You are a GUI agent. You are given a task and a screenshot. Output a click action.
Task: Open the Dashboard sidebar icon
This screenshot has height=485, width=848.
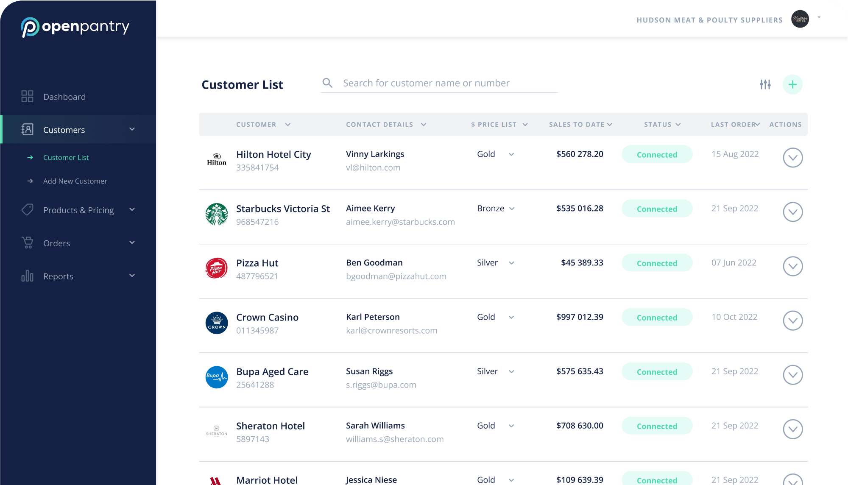pos(27,96)
